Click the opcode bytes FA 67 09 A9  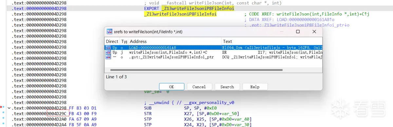point(83,119)
